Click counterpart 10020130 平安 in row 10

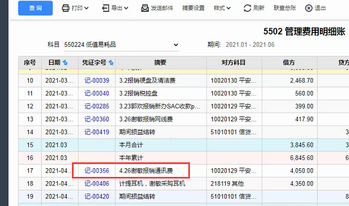click(234, 80)
